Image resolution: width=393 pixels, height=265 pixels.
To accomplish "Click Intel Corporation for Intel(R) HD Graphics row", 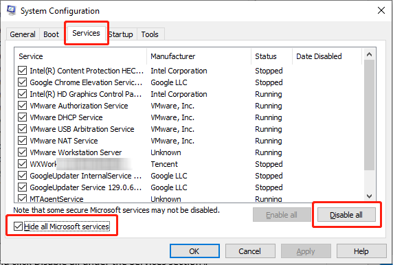I will tap(179, 94).
